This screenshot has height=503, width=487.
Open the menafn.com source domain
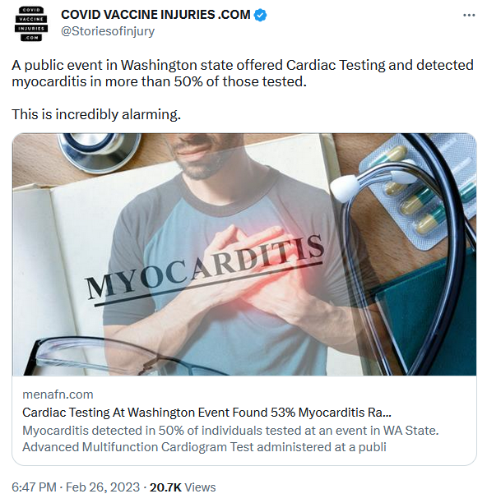tap(58, 395)
